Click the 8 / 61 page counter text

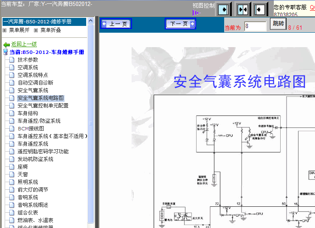(295, 28)
